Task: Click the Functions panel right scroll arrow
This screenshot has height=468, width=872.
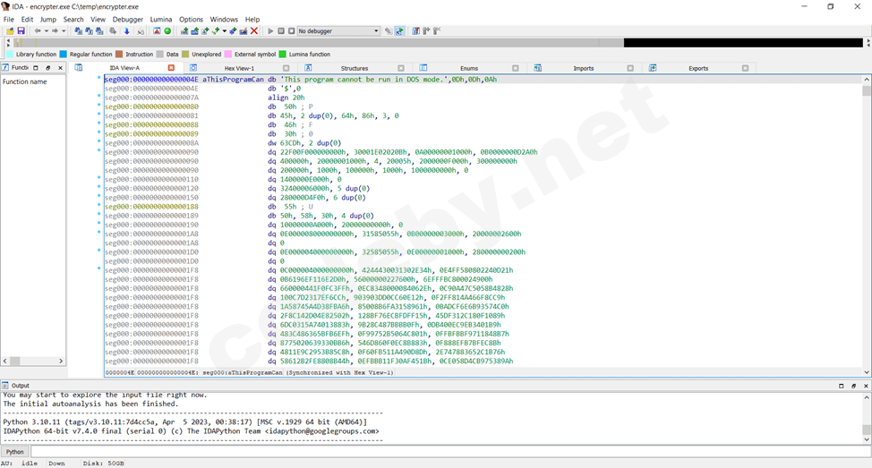Action: [x=61, y=361]
